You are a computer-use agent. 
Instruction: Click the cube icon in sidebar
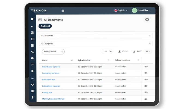(32, 58)
